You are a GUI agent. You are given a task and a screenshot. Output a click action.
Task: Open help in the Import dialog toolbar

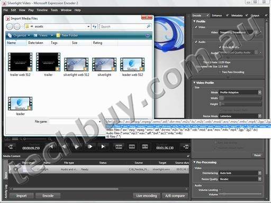(148, 35)
